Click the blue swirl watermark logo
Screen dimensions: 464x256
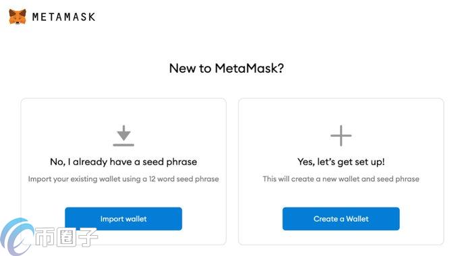pyautogui.click(x=17, y=236)
